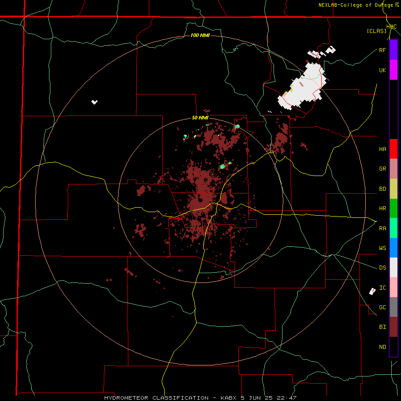401x401 pixels.
Task: Click the RA legend label
Action: (383, 229)
